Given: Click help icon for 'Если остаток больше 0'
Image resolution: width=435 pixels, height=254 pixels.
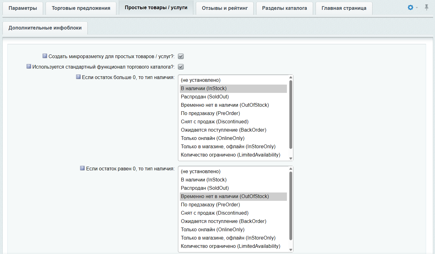Looking at the screenshot, I should coord(78,77).
